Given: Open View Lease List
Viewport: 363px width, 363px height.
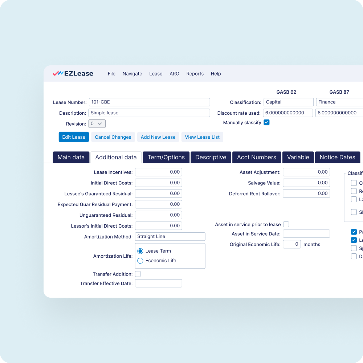Looking at the screenshot, I should [202, 137].
